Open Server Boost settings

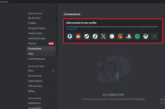(x=41, y=76)
